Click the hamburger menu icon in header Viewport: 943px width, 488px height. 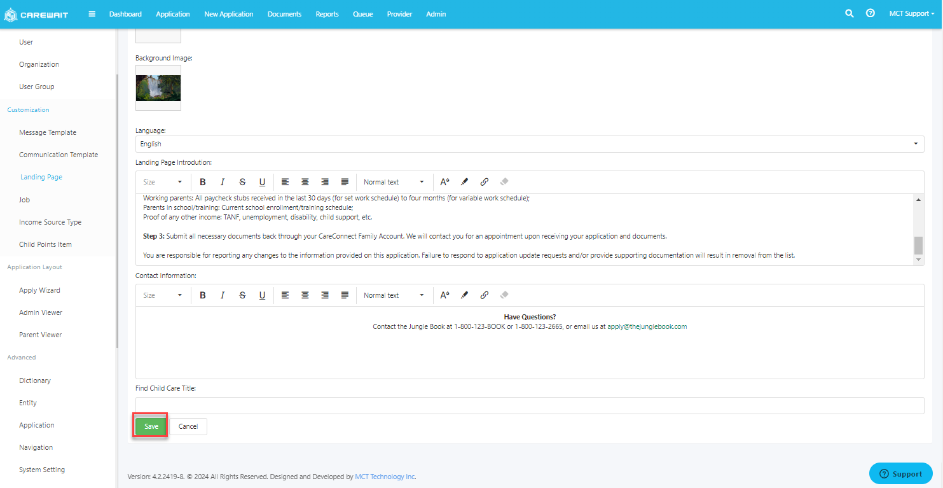pyautogui.click(x=92, y=13)
